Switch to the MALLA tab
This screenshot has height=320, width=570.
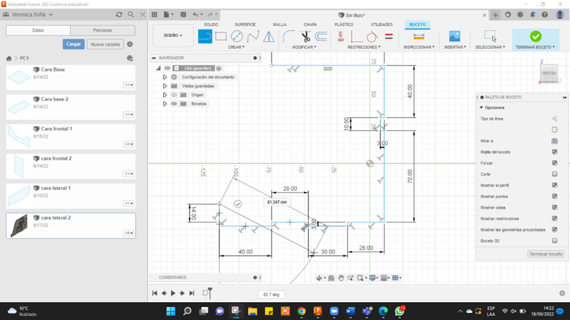[280, 24]
